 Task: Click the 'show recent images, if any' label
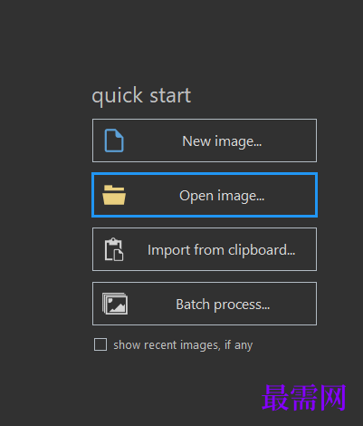coord(183,345)
